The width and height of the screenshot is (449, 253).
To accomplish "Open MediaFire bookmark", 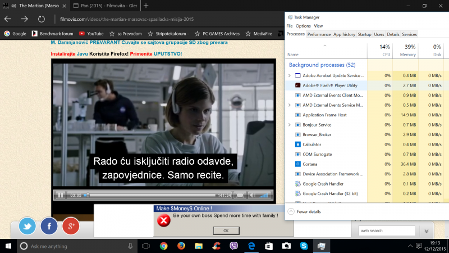I will [259, 34].
